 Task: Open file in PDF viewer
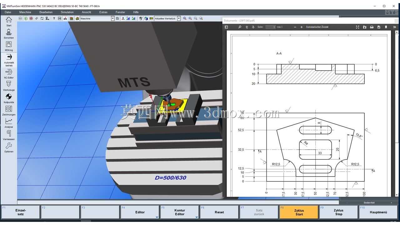(364, 27)
